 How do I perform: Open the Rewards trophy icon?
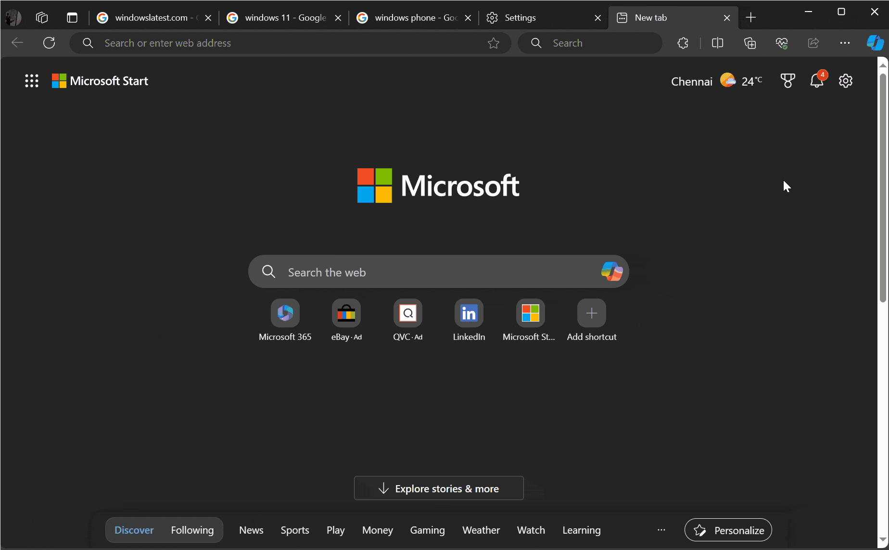coord(787,81)
